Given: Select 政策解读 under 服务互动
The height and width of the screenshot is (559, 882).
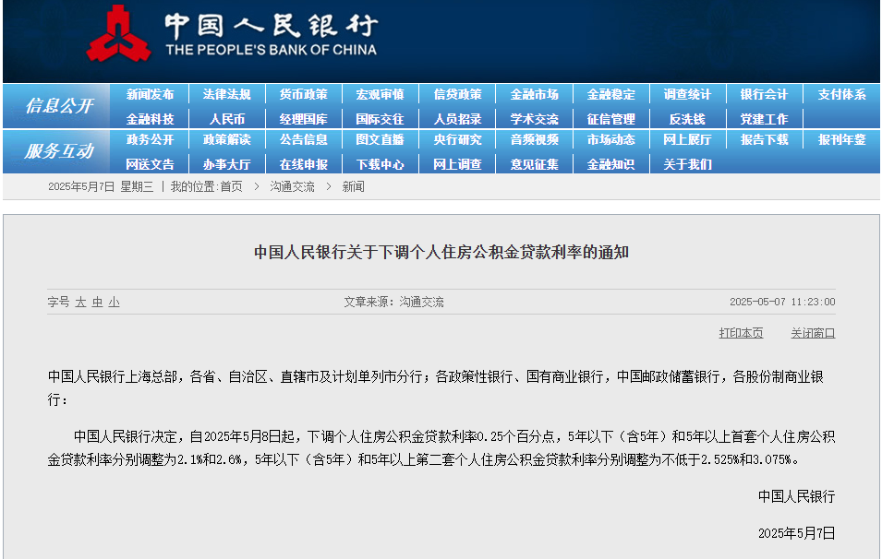Looking at the screenshot, I should pos(226,140).
